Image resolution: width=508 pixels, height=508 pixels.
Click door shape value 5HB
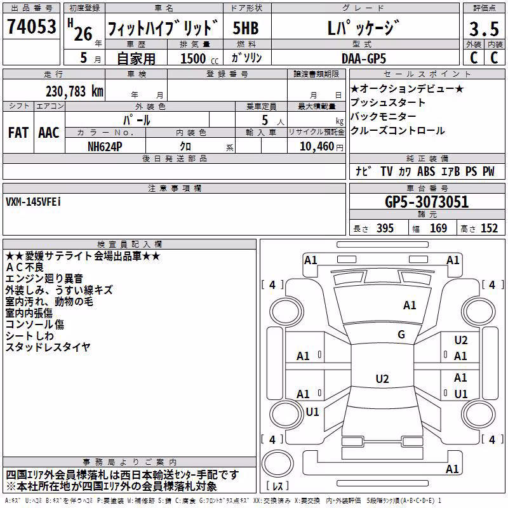[x=246, y=28]
